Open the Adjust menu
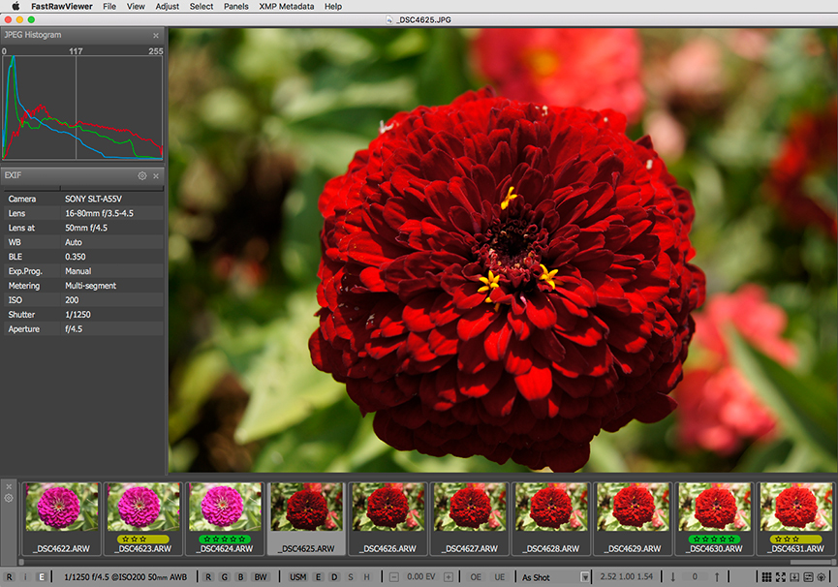This screenshot has width=838, height=587. pyautogui.click(x=167, y=7)
